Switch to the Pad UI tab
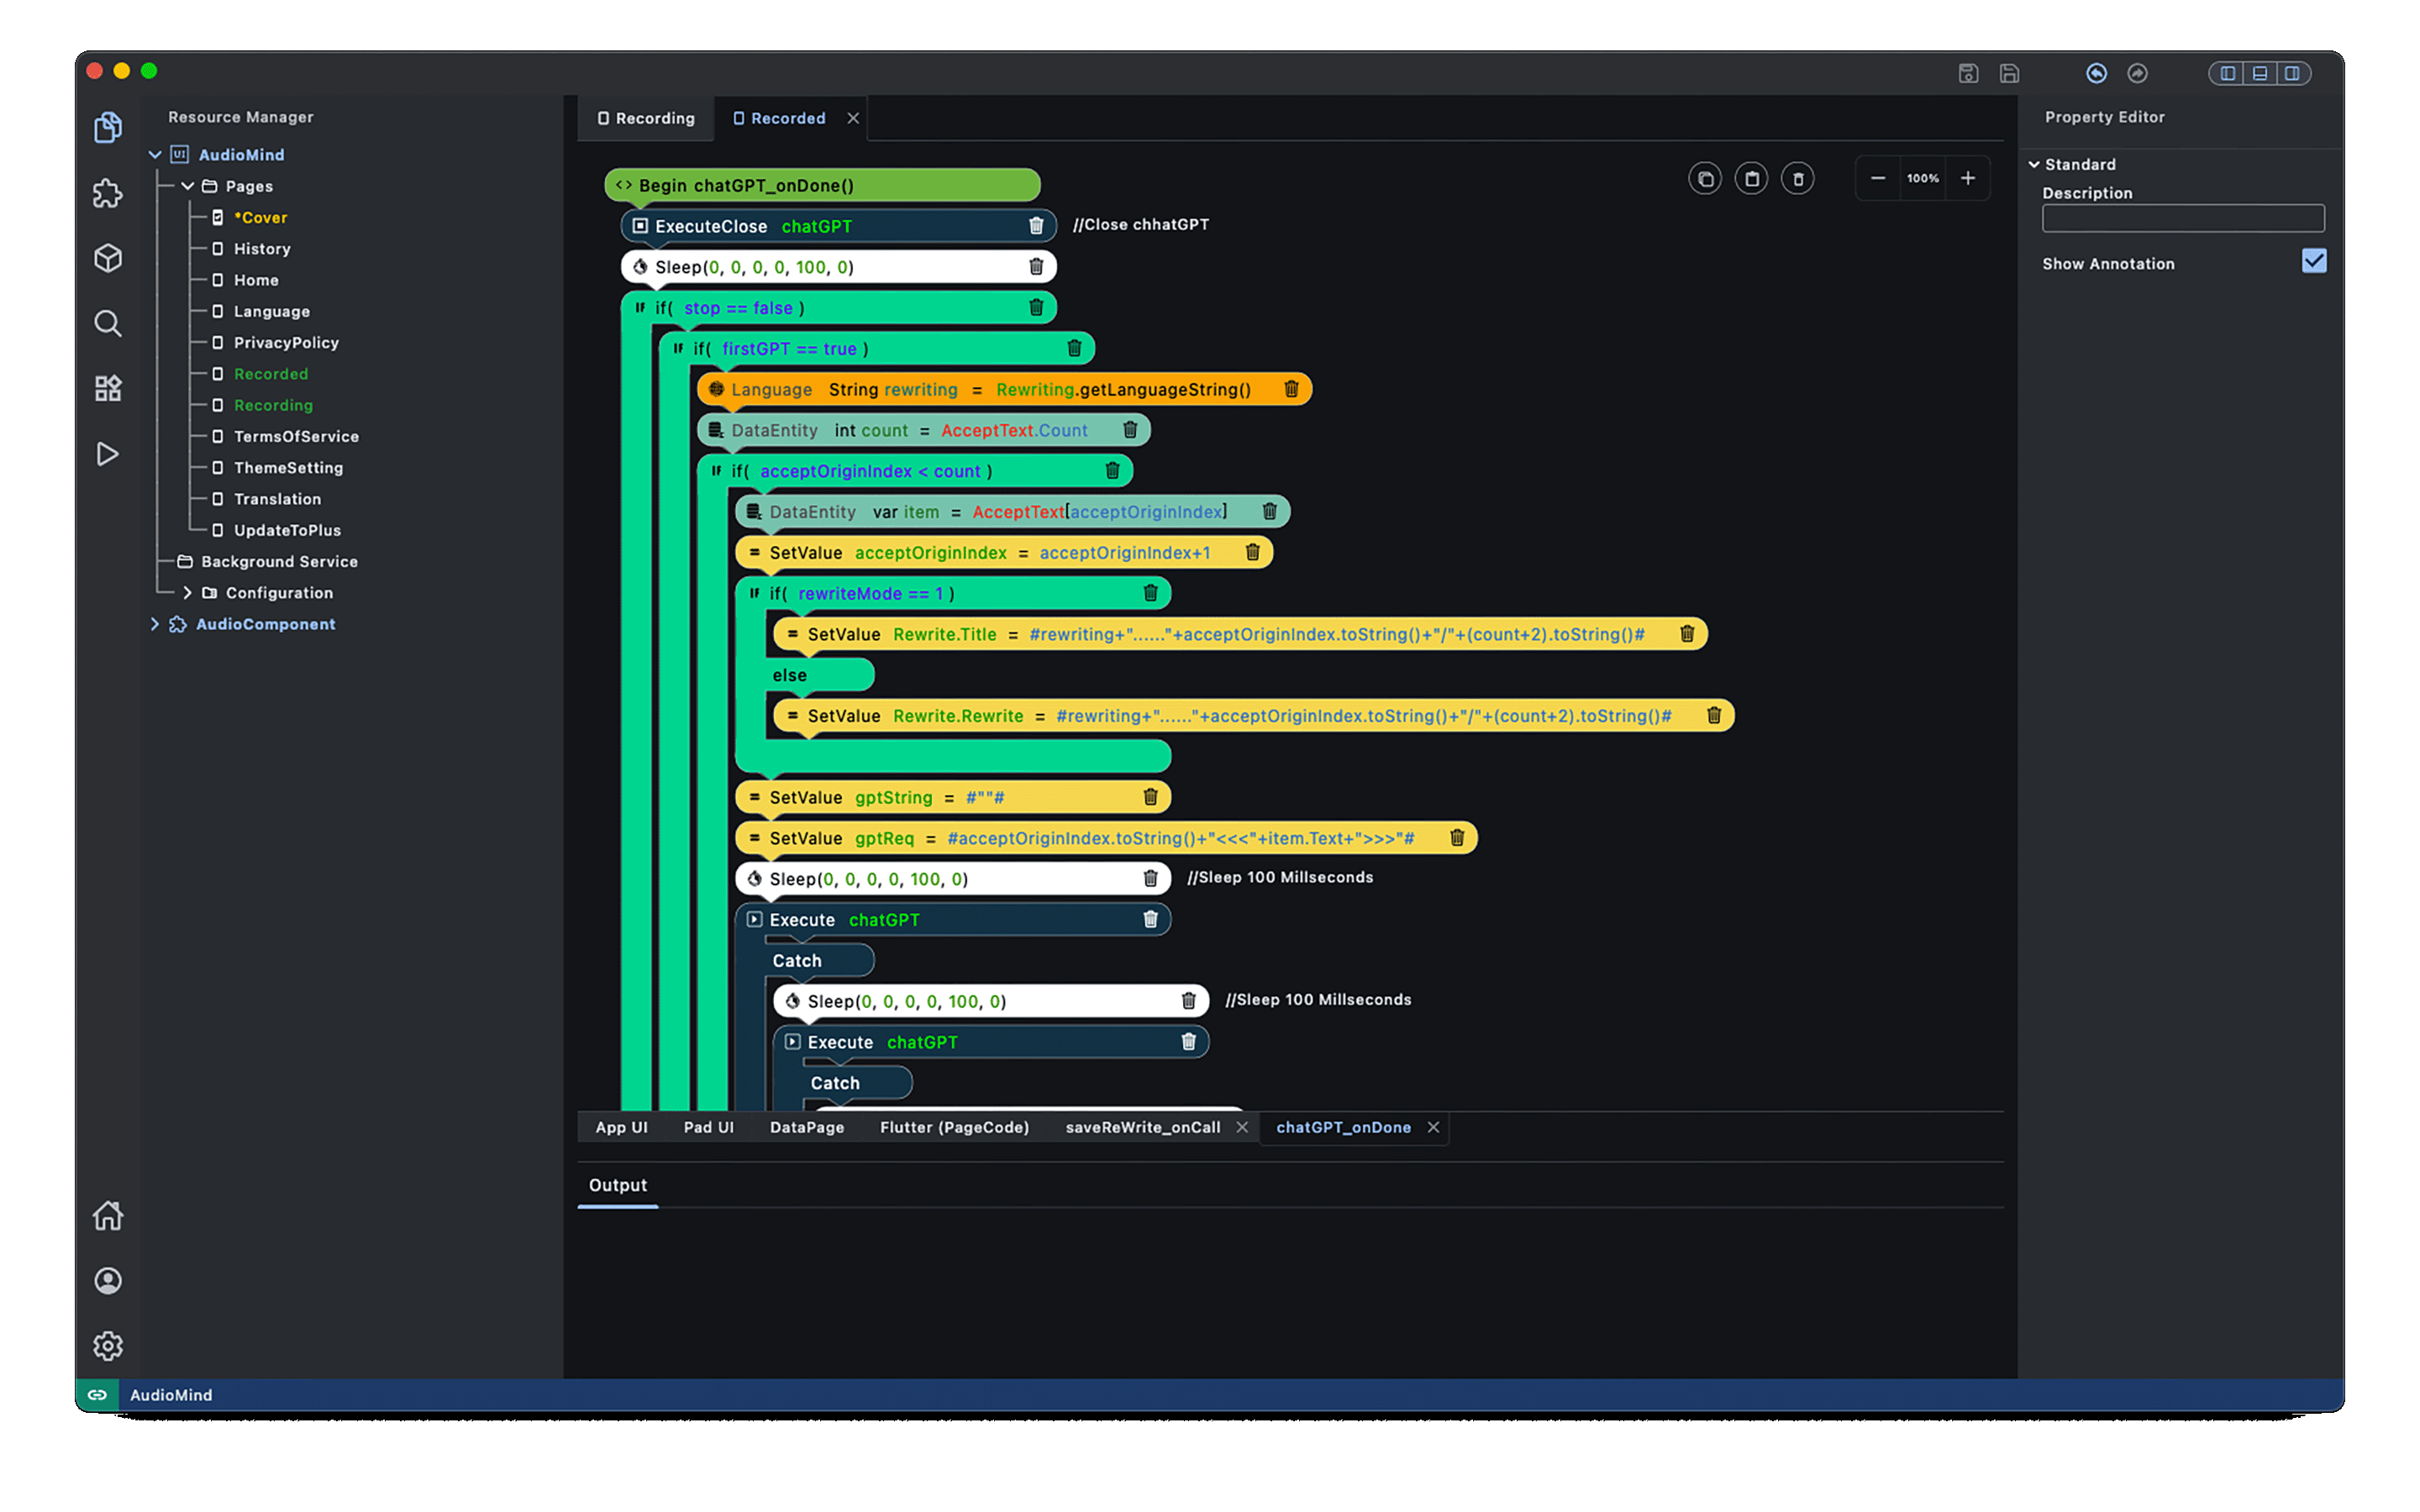Viewport: 2420px width, 1512px height. 708,1127
